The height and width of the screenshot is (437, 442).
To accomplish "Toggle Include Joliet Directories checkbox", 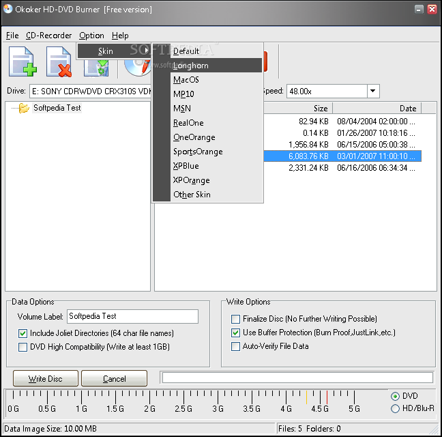I will [x=23, y=333].
